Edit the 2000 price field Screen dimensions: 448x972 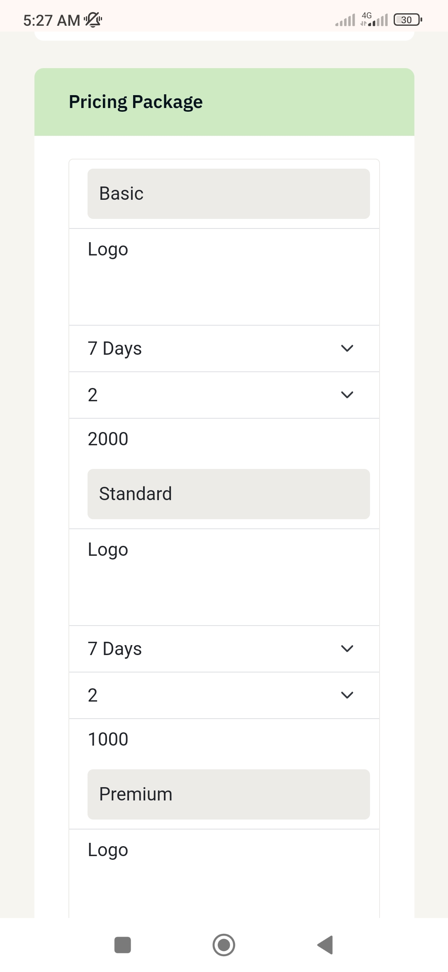[224, 439]
